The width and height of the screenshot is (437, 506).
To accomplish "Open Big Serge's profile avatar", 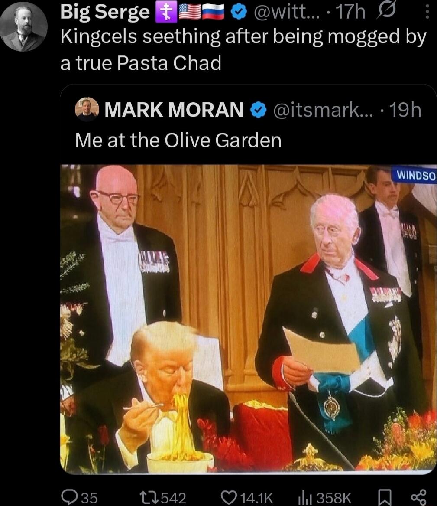I will [x=23, y=26].
